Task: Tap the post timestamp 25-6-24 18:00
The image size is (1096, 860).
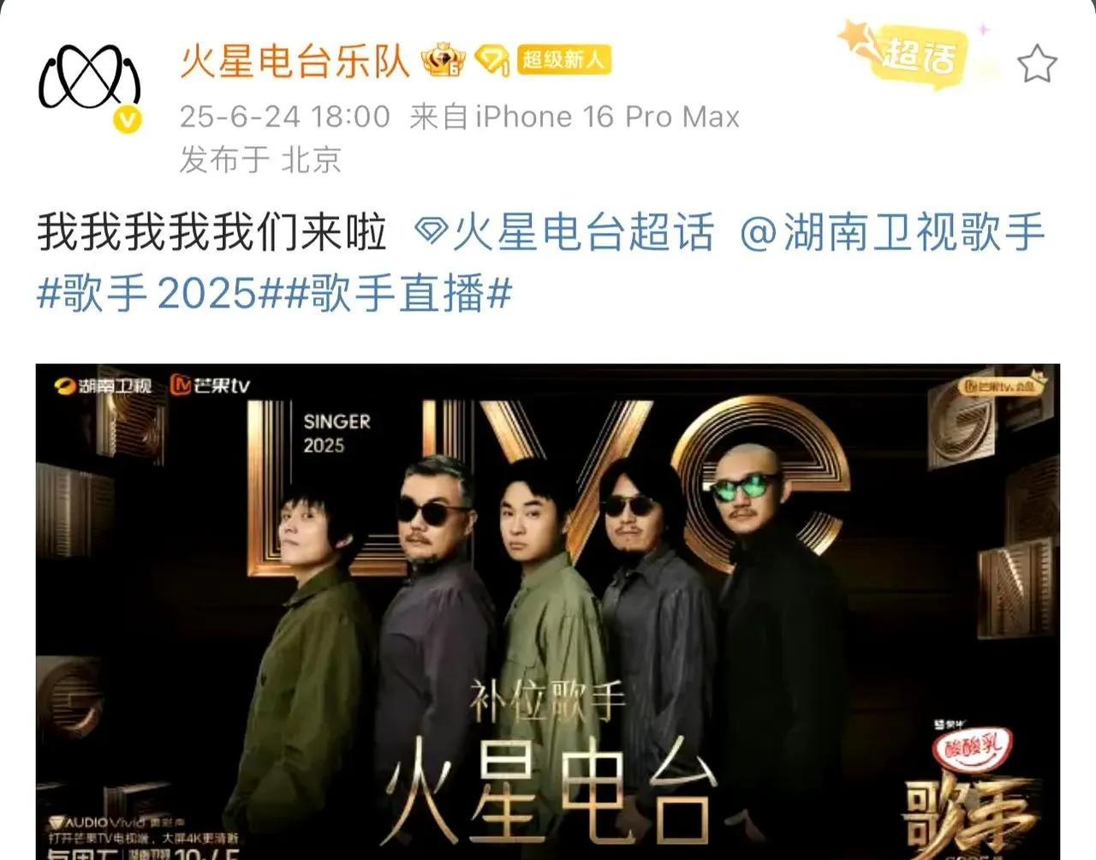Action: click(x=284, y=116)
